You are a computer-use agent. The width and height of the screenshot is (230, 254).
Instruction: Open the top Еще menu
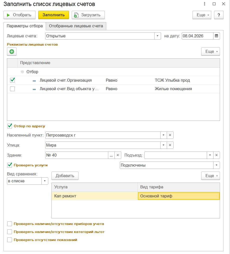[x=202, y=15]
